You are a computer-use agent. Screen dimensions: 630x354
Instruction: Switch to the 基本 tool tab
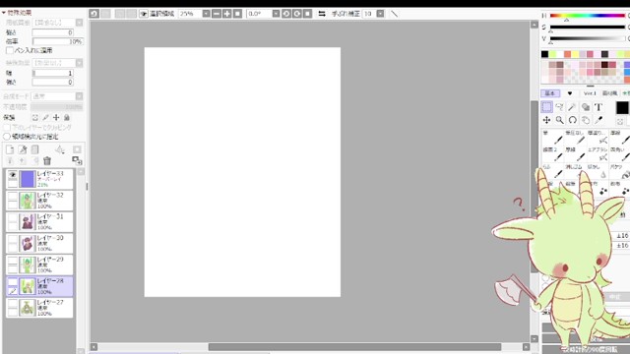tap(550, 93)
